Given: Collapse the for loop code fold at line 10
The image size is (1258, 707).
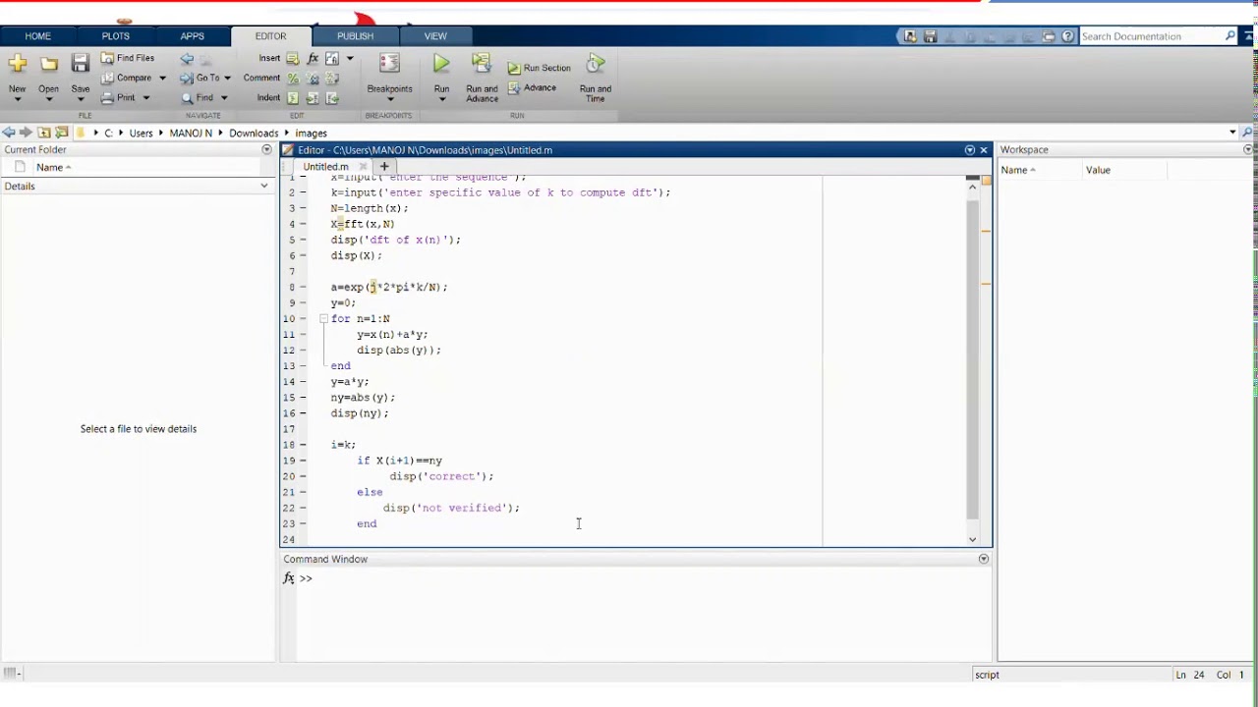Looking at the screenshot, I should 323,318.
